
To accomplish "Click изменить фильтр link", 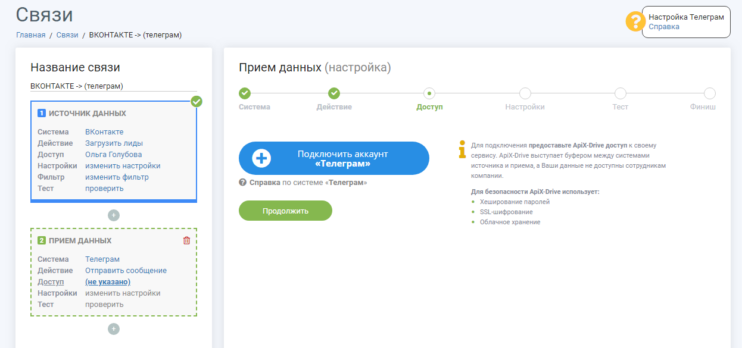I will [x=117, y=177].
